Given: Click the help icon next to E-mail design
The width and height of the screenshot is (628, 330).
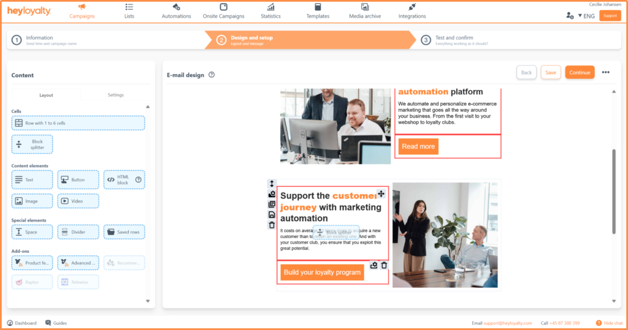Looking at the screenshot, I should (x=212, y=75).
